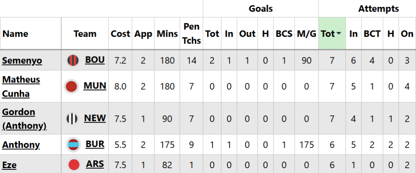Click the Bournemouth team kit icon
The image size is (416, 173).
click(x=72, y=61)
